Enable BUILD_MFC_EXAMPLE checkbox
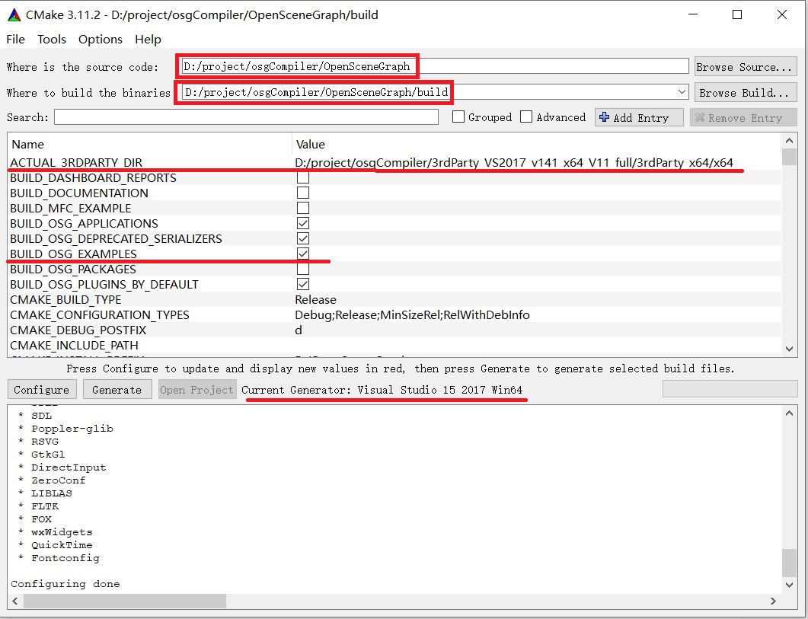The width and height of the screenshot is (808, 619). (x=303, y=208)
